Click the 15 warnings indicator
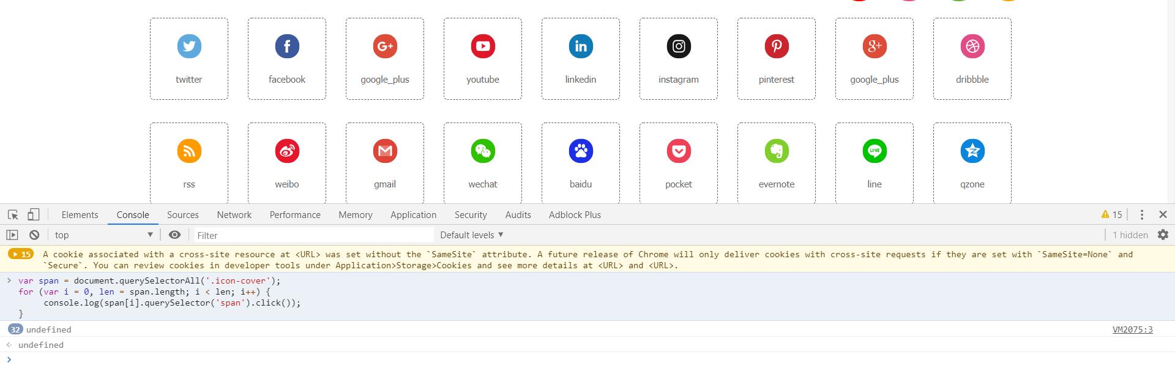The height and width of the screenshot is (365, 1175). (x=1111, y=214)
